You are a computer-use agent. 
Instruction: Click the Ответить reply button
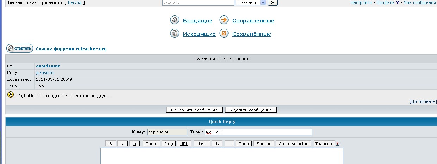20,48
